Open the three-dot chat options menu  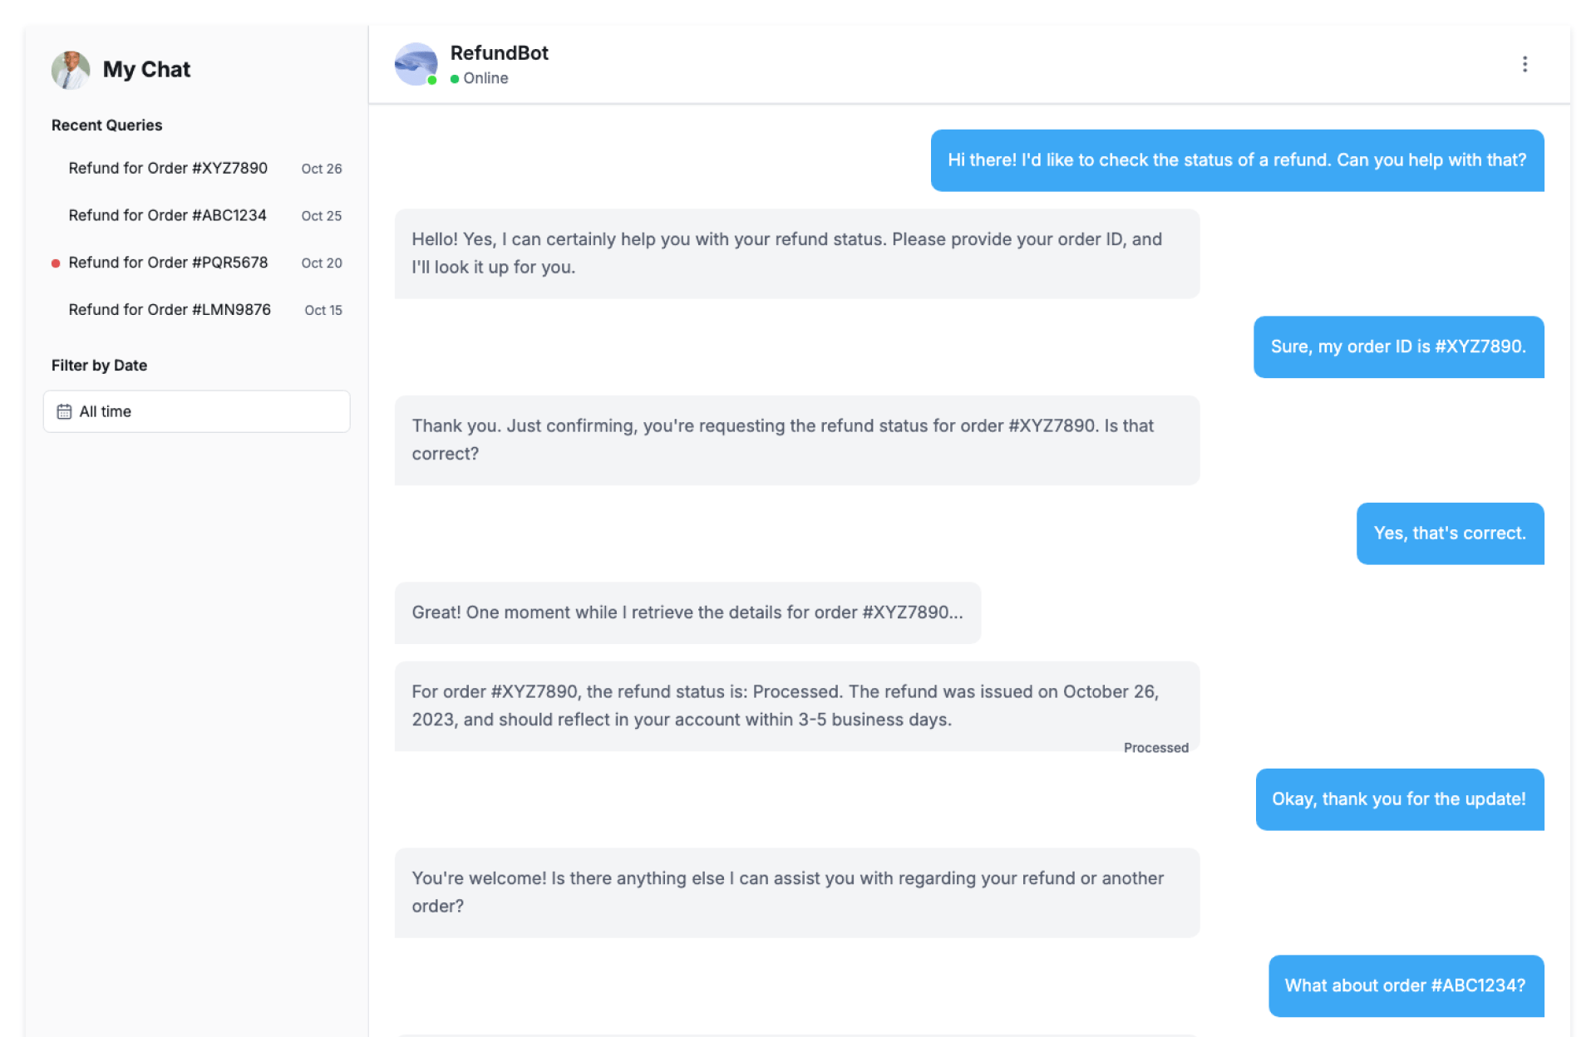(x=1524, y=65)
